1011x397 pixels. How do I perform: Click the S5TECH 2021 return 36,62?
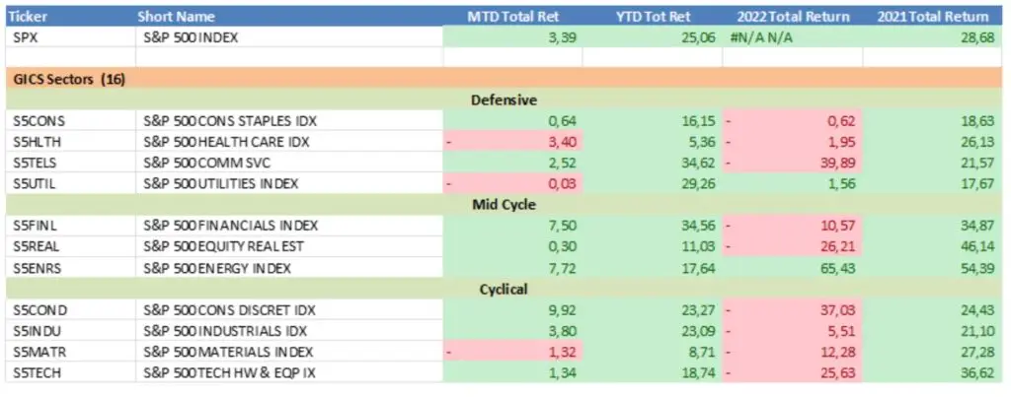coord(972,373)
